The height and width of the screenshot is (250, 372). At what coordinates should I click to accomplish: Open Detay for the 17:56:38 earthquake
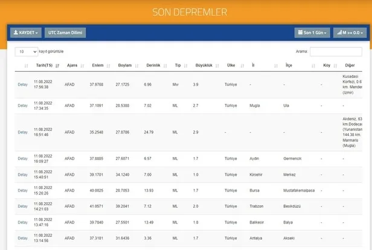(22, 85)
